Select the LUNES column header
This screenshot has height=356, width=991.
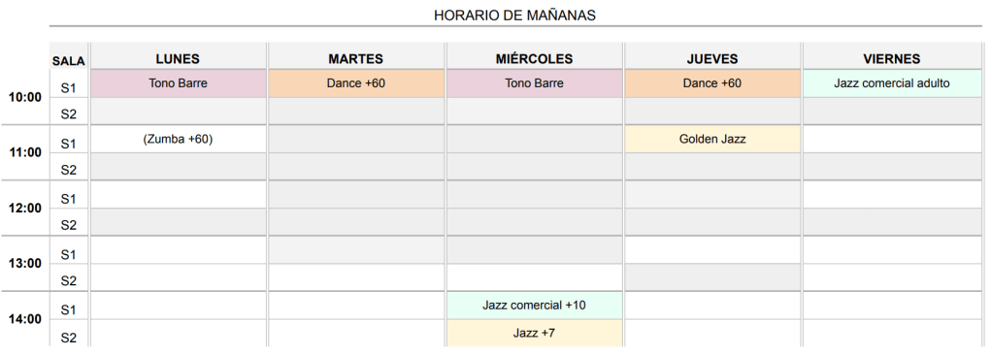click(178, 59)
